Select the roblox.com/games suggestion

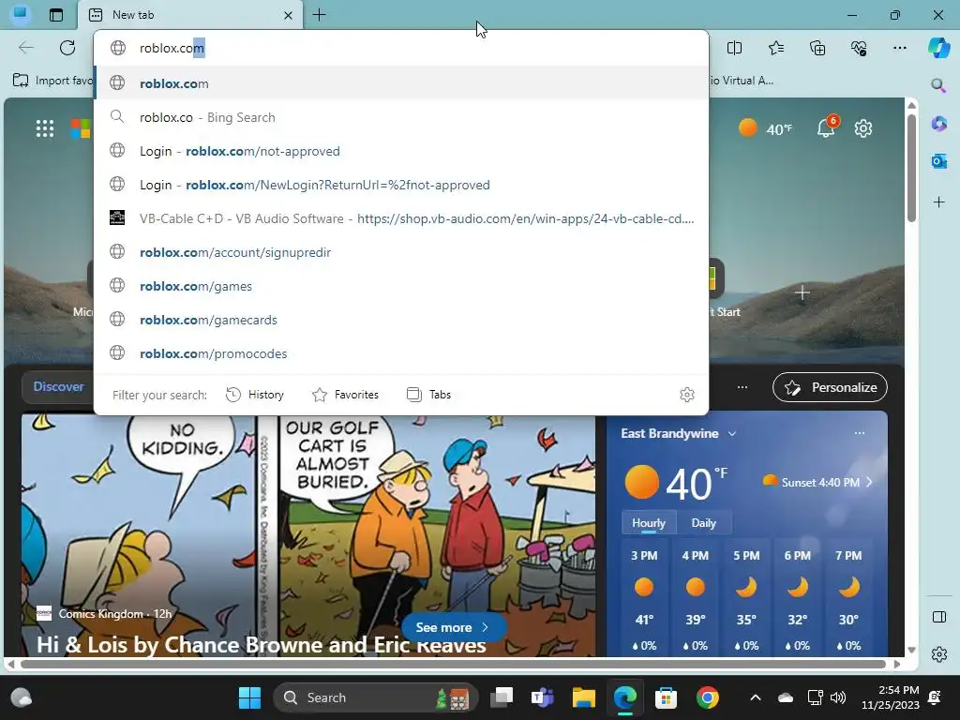pyautogui.click(x=401, y=285)
